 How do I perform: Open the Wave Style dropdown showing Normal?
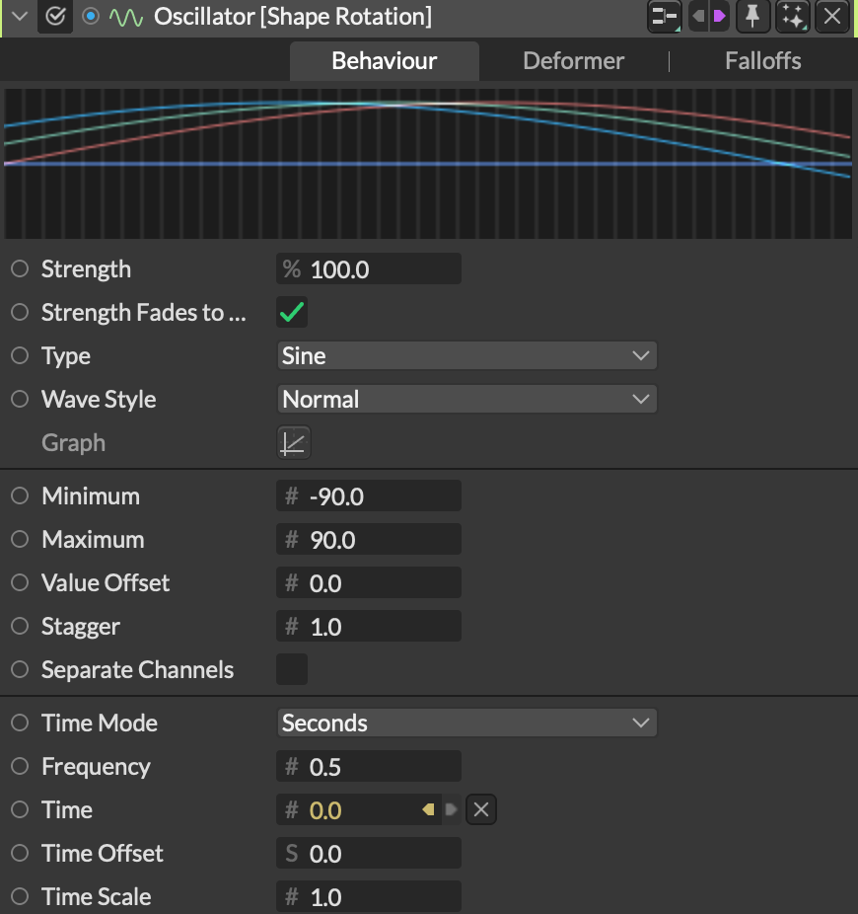[466, 400]
